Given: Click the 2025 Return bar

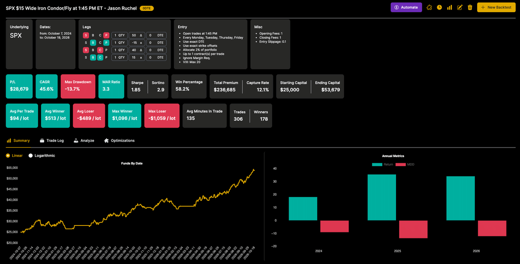Looking at the screenshot, I should click(382, 197).
